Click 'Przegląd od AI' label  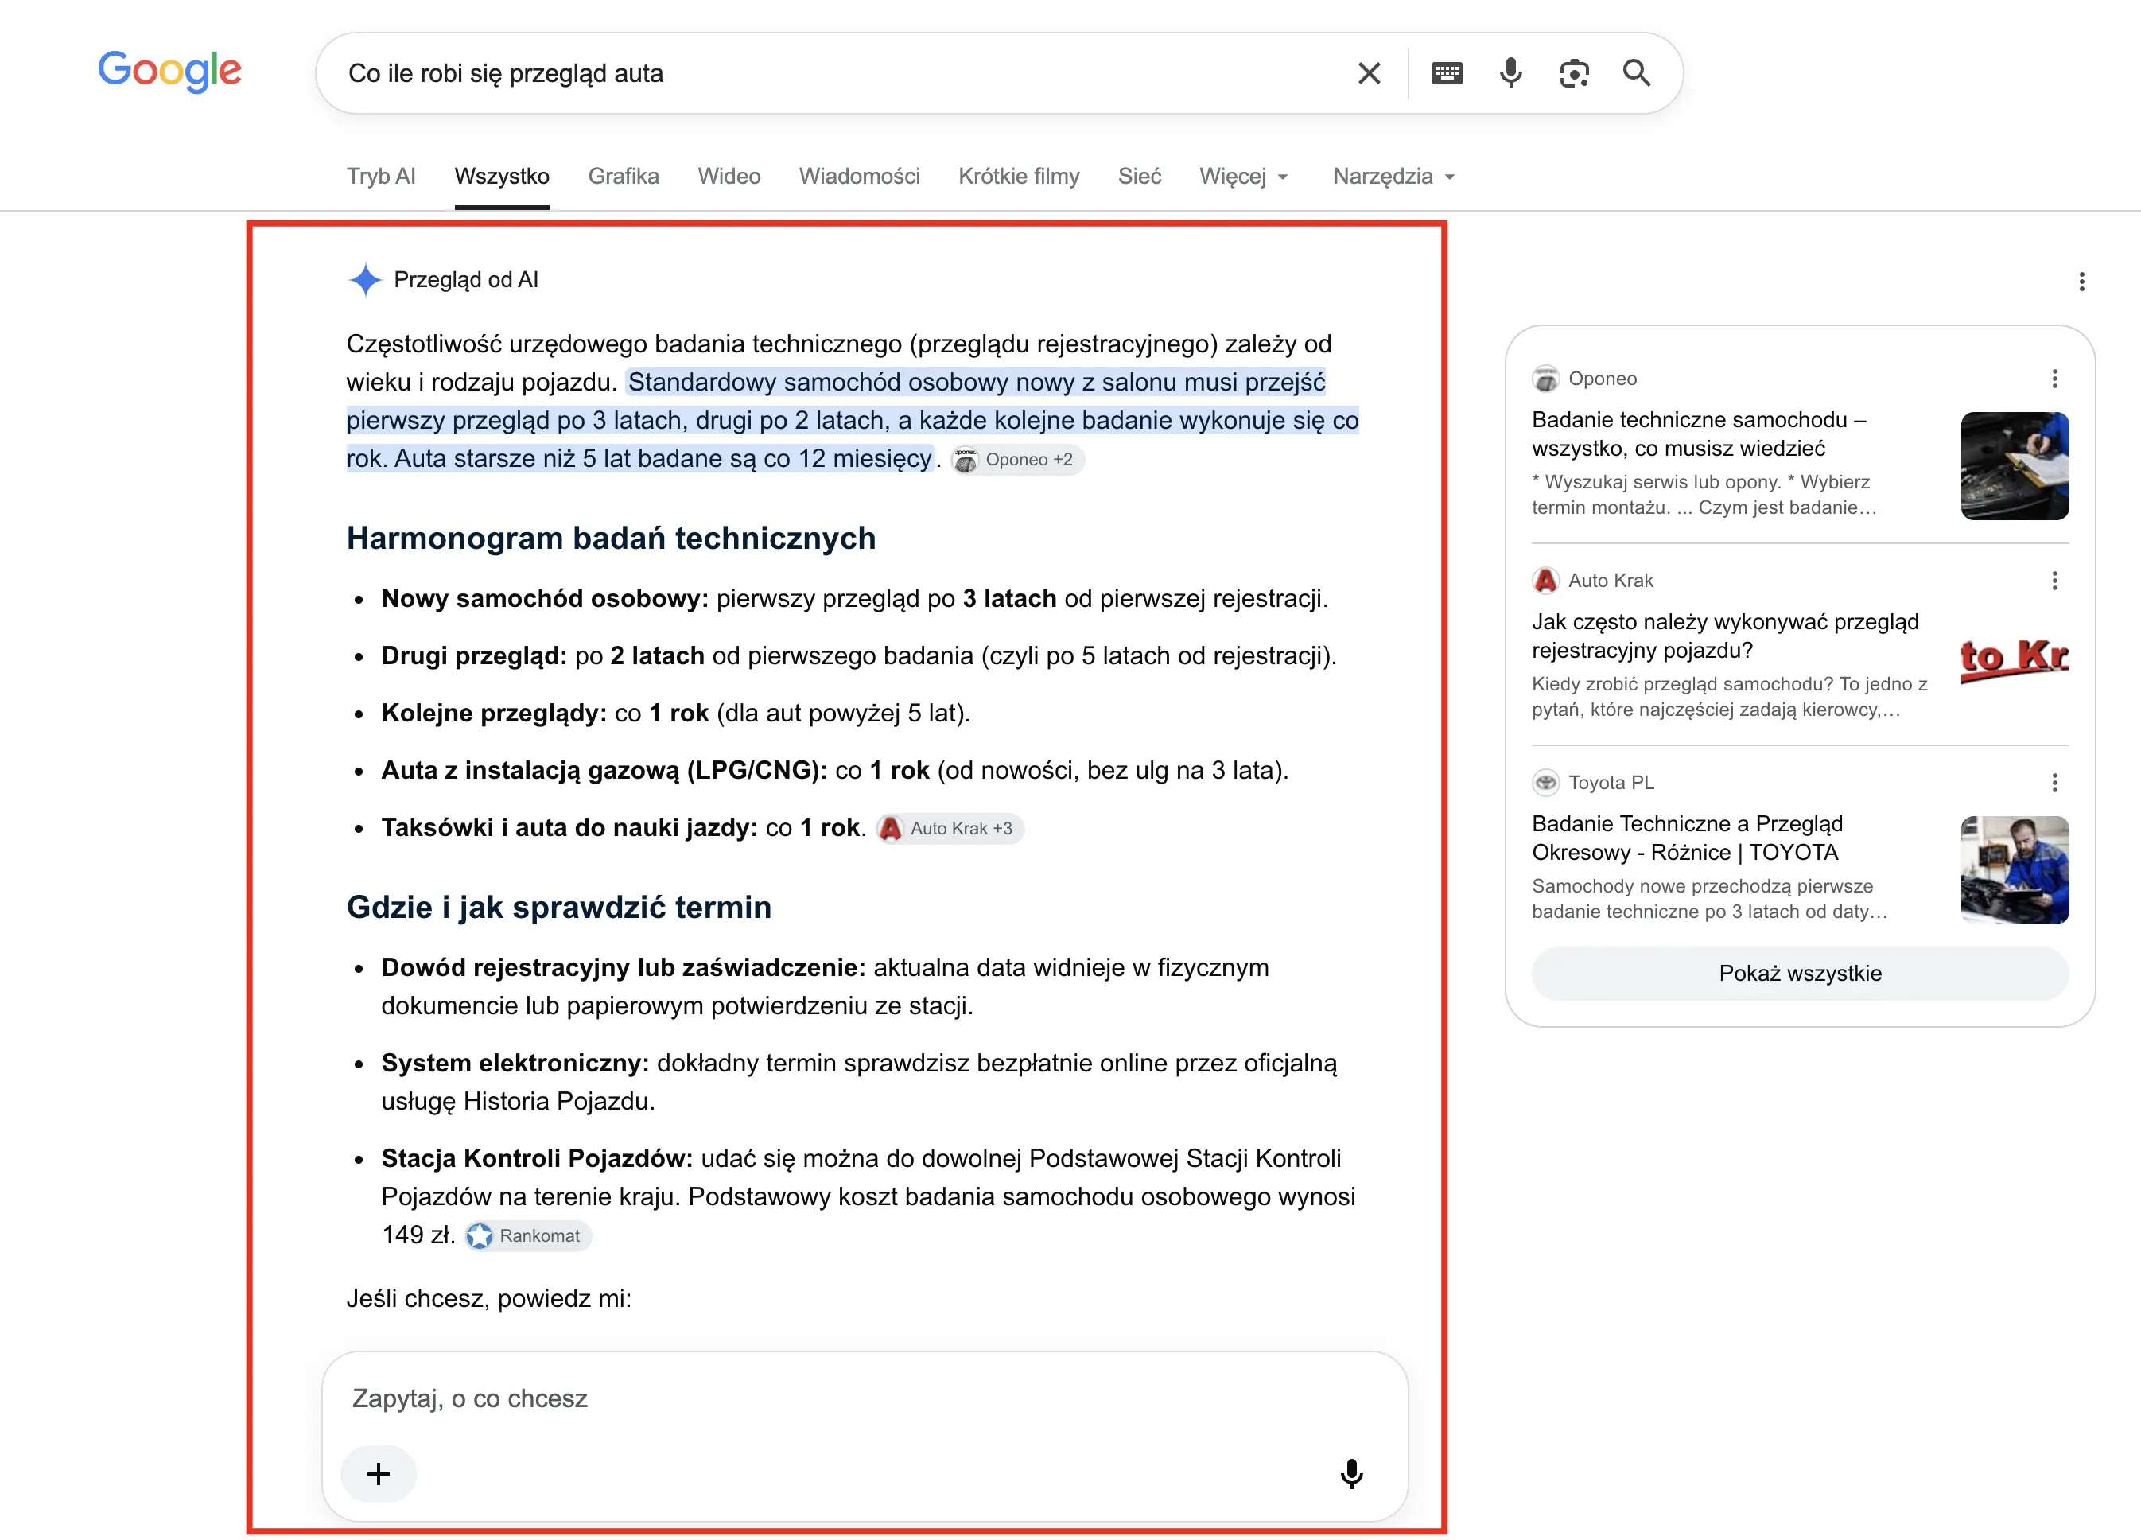[x=465, y=279]
